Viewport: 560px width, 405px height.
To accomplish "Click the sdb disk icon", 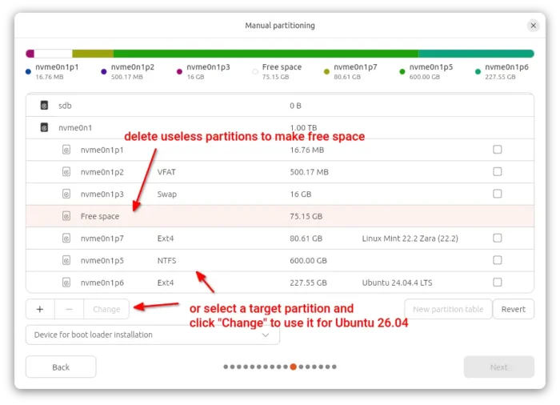I will [44, 105].
